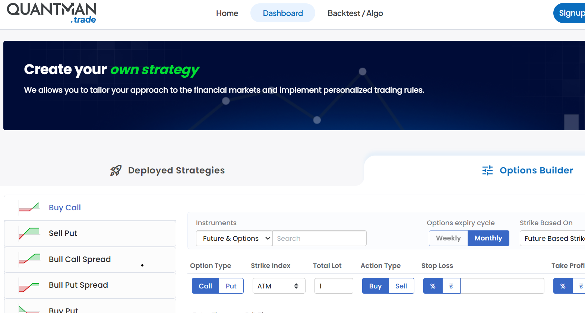Screen dimensions: 585x313
Task: Set Action Type to Sell
Action: (x=401, y=286)
